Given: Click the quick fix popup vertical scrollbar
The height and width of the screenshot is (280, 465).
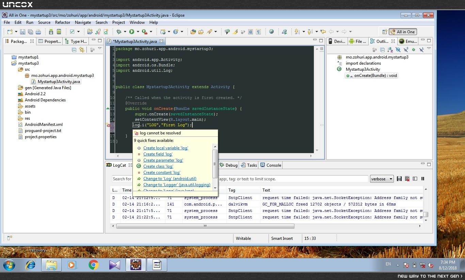Looking at the screenshot, I should (215, 164).
